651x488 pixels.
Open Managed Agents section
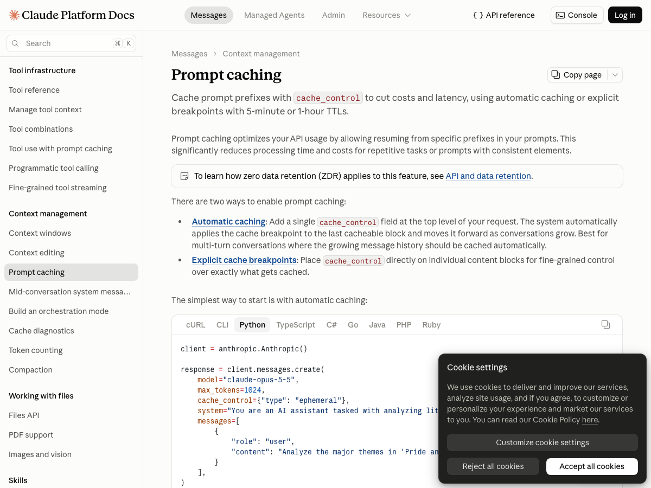click(x=274, y=15)
